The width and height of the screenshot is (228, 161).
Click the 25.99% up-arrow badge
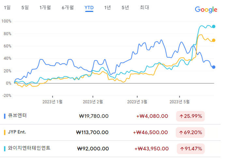190,116
